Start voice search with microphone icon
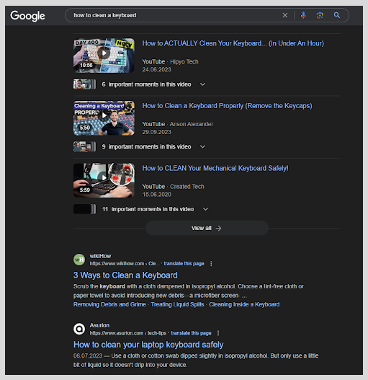Image resolution: width=368 pixels, height=380 pixels. [303, 15]
